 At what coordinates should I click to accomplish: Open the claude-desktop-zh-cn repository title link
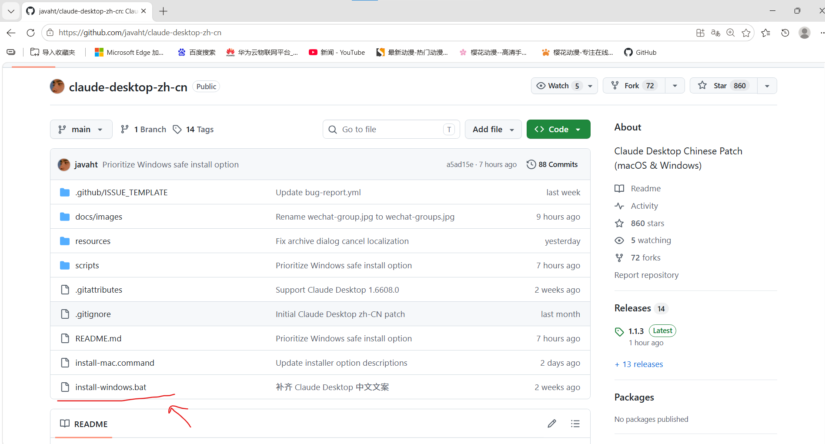(128, 87)
